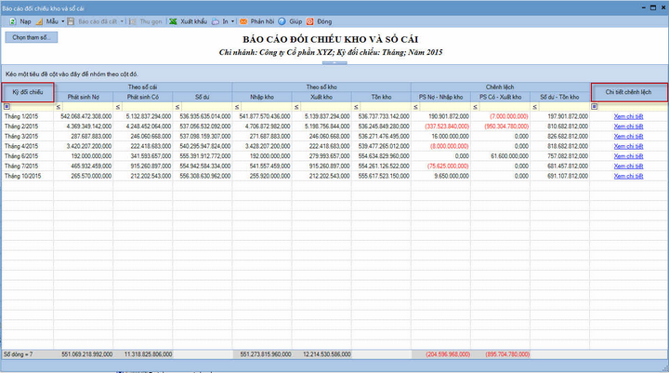Expand the Mẫu dropdown arrow
The height and width of the screenshot is (373, 669).
[x=63, y=21]
